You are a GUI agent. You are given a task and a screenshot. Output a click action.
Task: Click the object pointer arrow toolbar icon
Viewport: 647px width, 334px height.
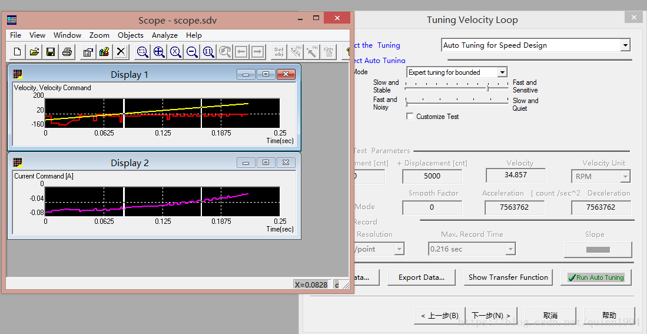coord(312,52)
